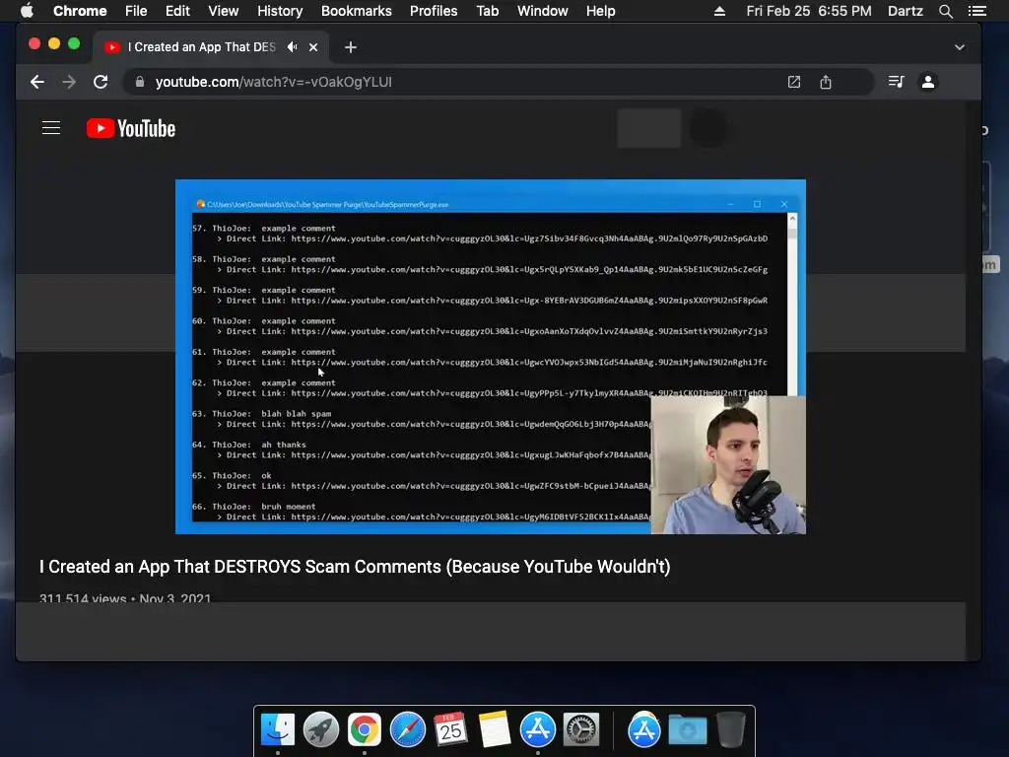
Task: Open the Profiles menu
Action: pyautogui.click(x=434, y=11)
